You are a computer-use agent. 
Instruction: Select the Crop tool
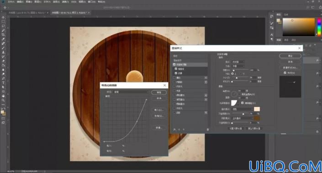(3, 35)
